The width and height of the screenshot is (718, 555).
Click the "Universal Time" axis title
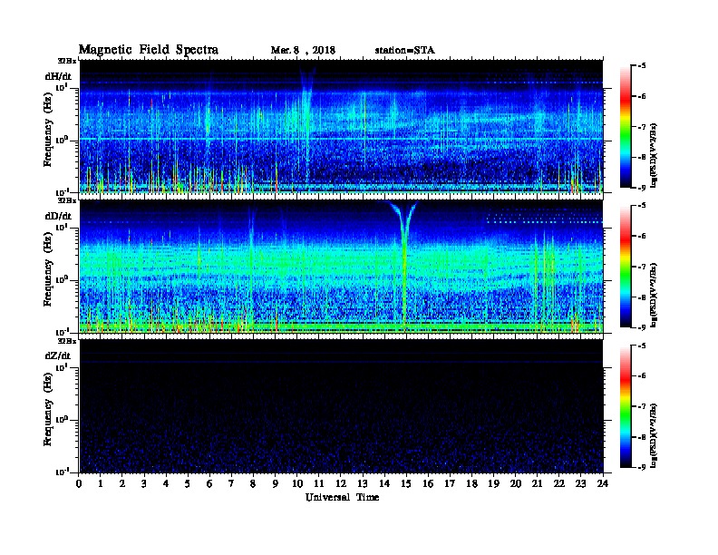pos(342,497)
